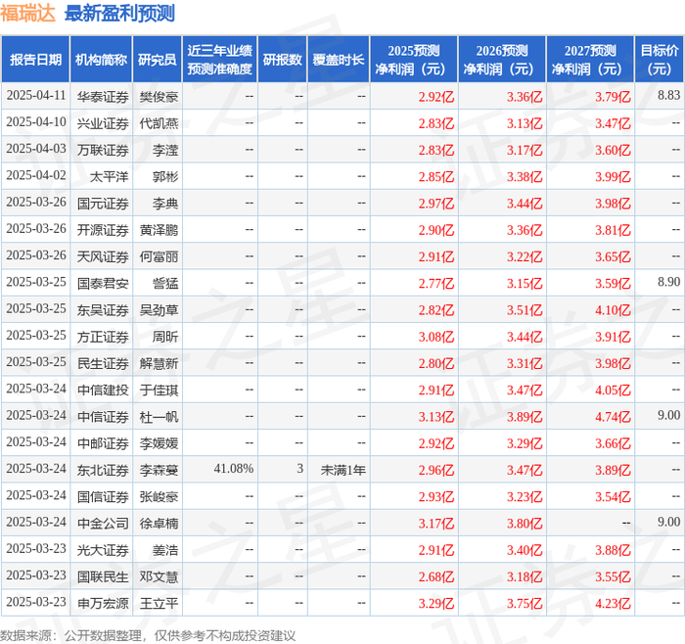This screenshot has height=644, width=685.
Task: Select analyst 张峻豪 cell
Action: [159, 496]
